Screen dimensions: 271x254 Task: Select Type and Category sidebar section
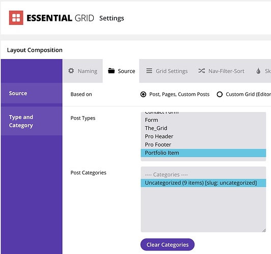click(x=32, y=121)
